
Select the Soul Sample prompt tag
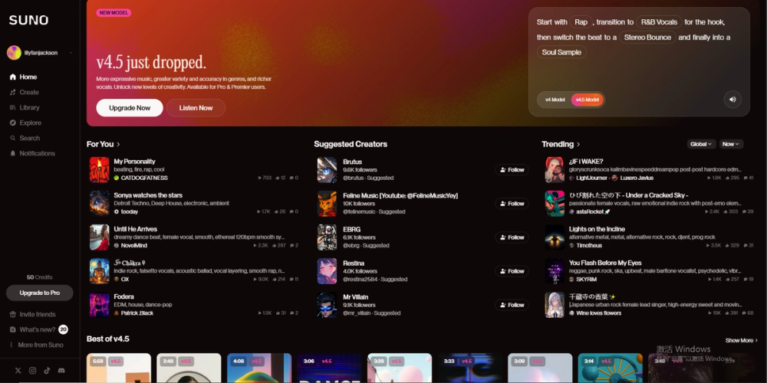(561, 52)
